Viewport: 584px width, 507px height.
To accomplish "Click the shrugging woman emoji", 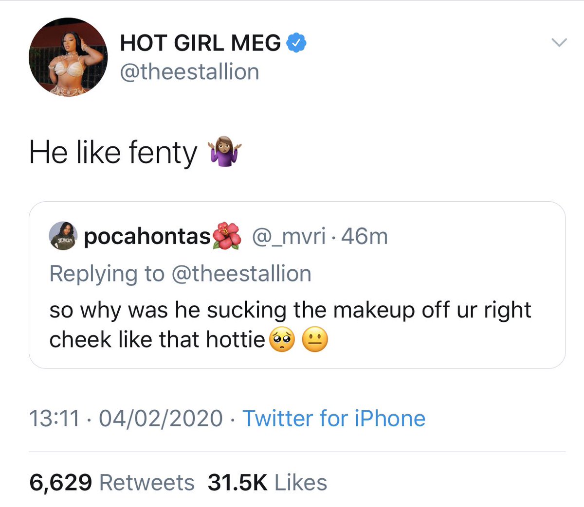I will (x=224, y=153).
